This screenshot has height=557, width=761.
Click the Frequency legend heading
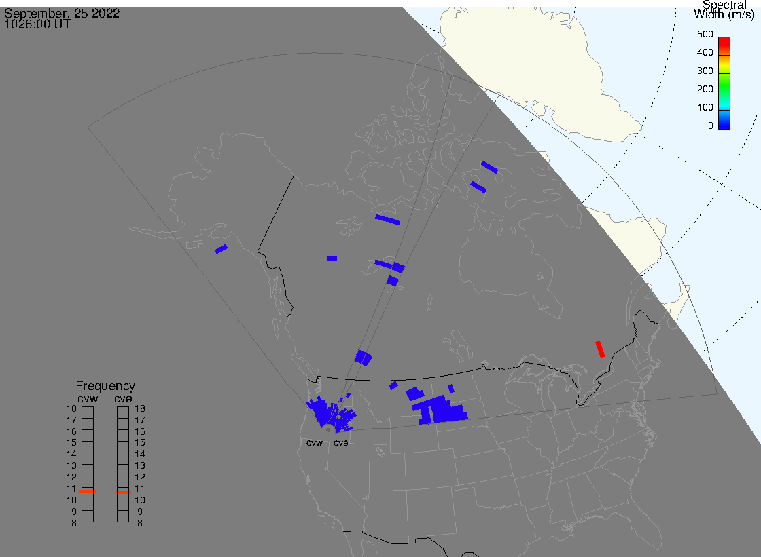coord(105,386)
